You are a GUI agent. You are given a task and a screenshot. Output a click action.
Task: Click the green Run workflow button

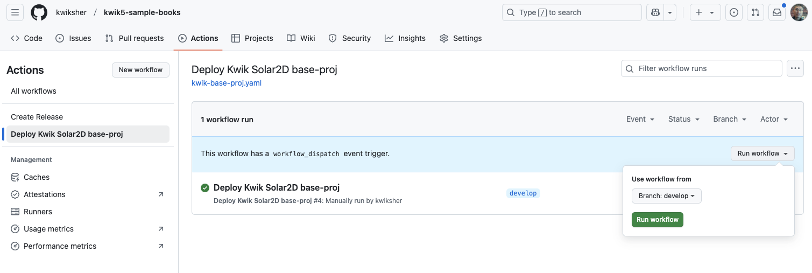pos(658,220)
